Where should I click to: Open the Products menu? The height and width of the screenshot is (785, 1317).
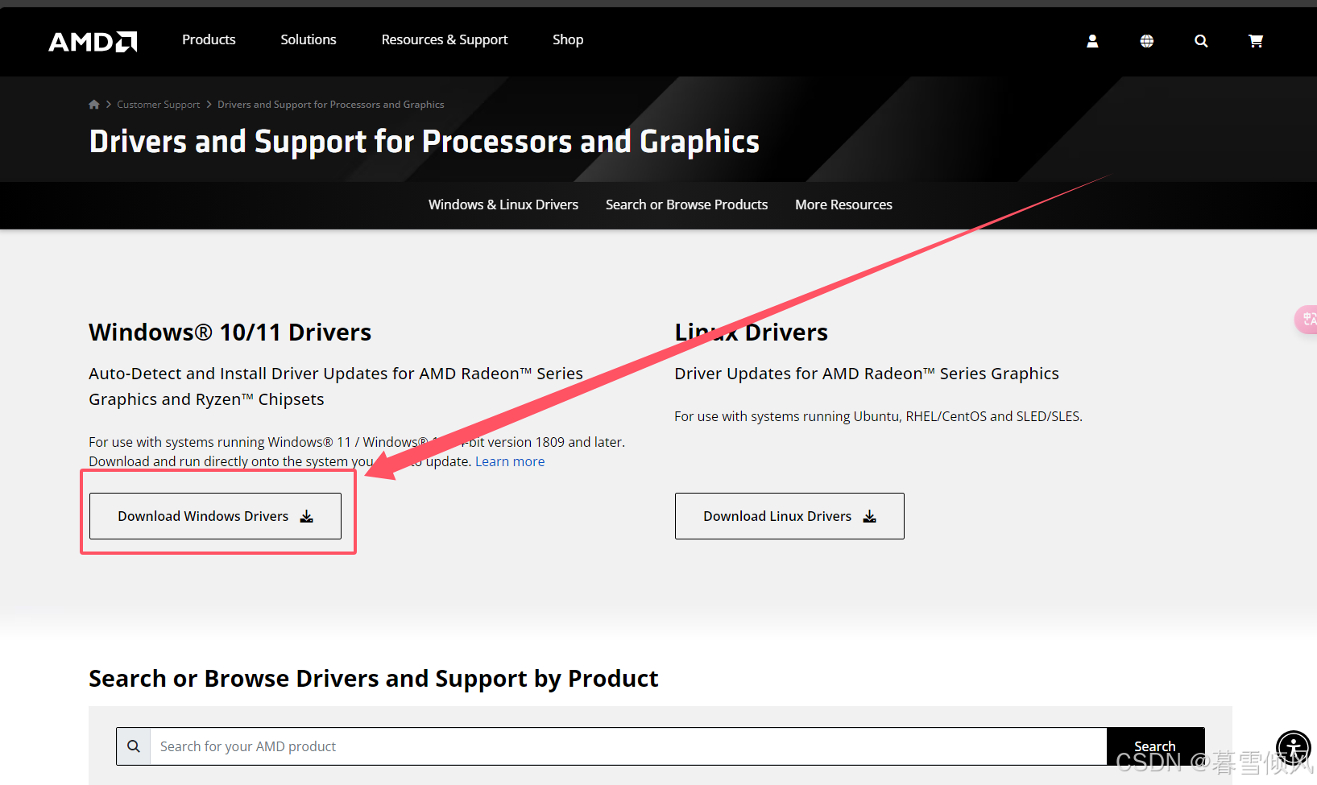[x=209, y=39]
